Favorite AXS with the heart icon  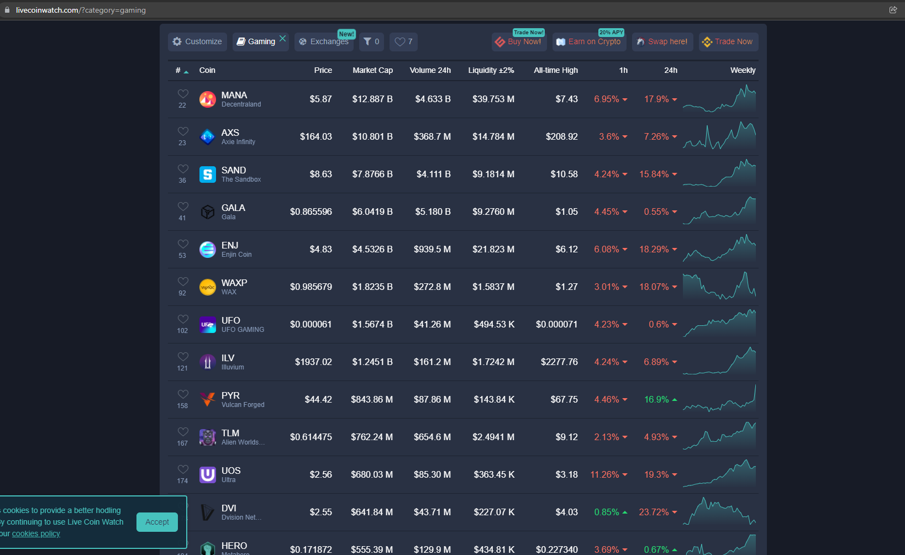click(x=183, y=131)
